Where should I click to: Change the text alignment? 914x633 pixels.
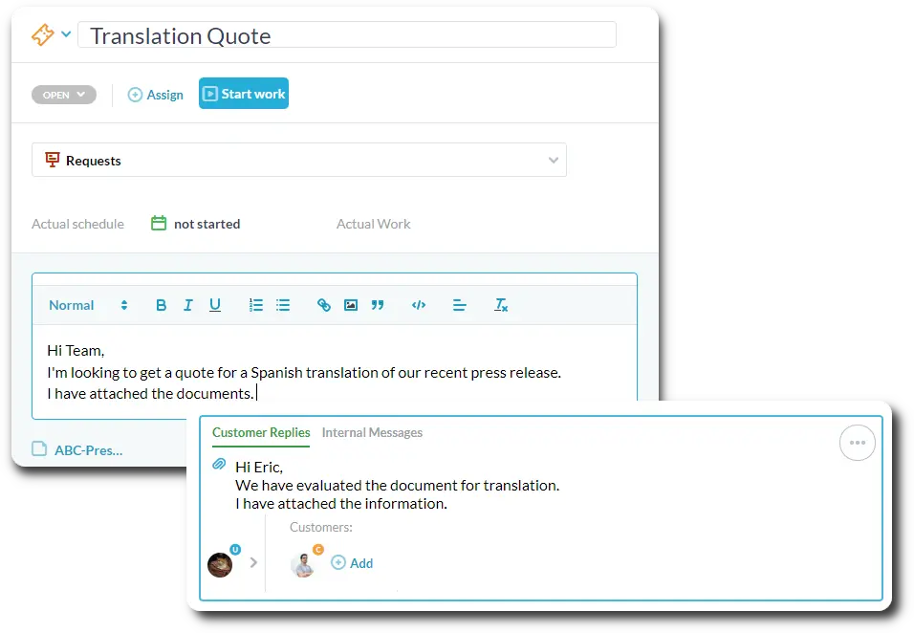point(460,305)
